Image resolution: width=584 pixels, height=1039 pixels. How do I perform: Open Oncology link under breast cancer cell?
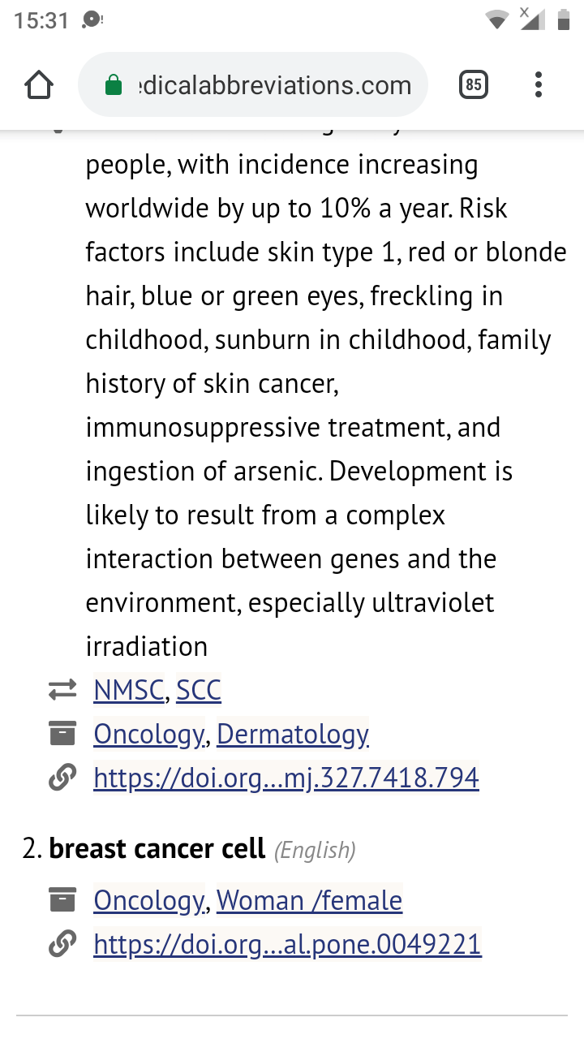click(x=148, y=900)
